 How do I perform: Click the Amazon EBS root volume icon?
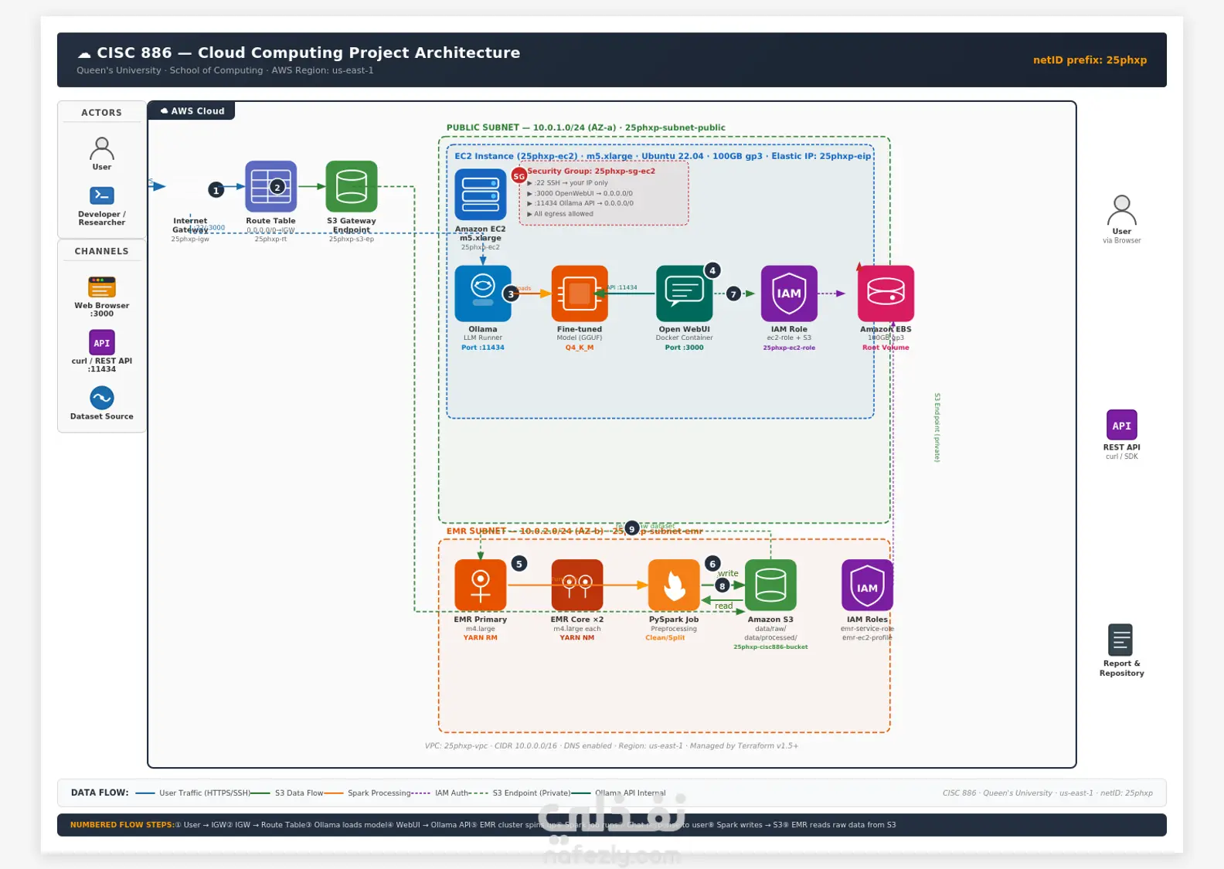click(886, 294)
